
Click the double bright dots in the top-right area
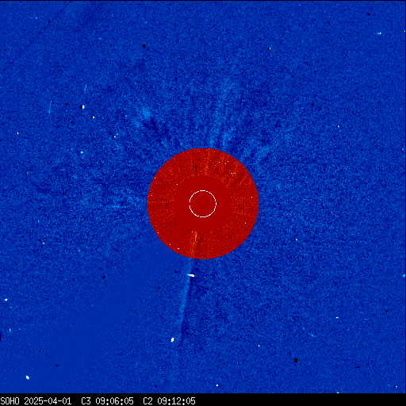(x=379, y=33)
